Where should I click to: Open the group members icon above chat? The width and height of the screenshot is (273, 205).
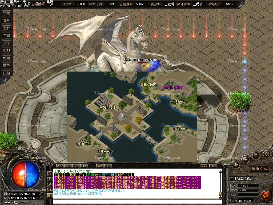click(84, 166)
